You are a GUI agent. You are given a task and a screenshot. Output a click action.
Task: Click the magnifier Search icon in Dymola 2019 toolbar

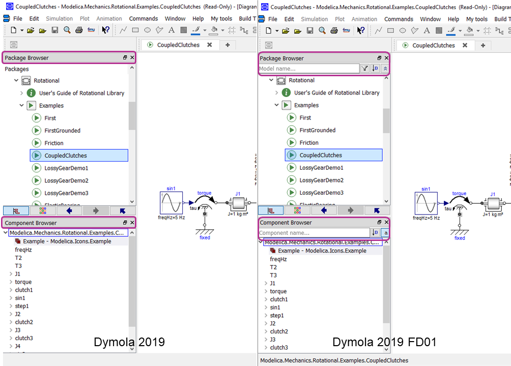point(67,30)
